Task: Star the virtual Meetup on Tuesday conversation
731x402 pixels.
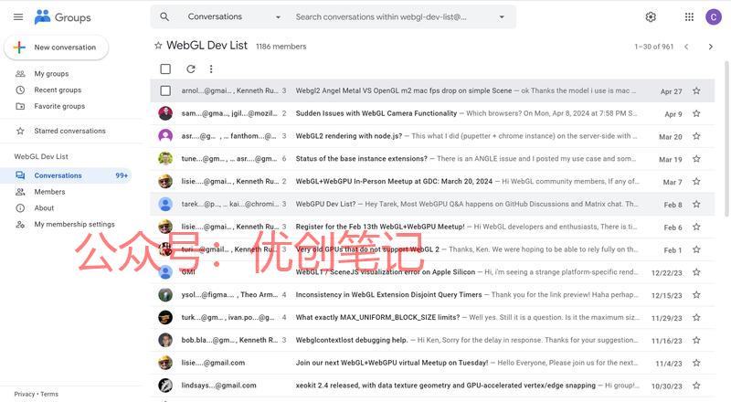Action: coord(696,363)
